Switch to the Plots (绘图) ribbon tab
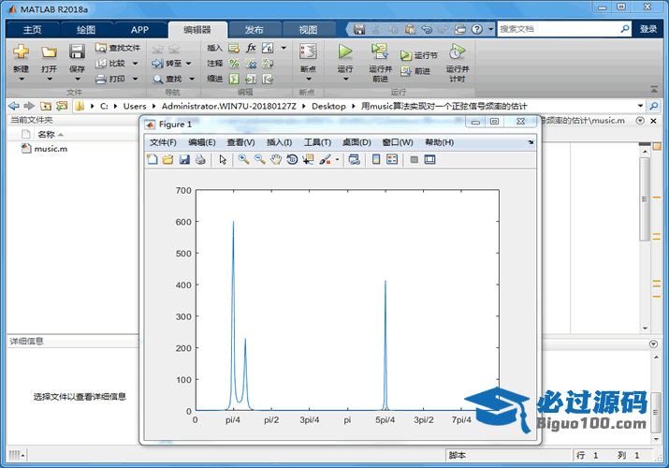This screenshot has width=669, height=468. point(86,29)
